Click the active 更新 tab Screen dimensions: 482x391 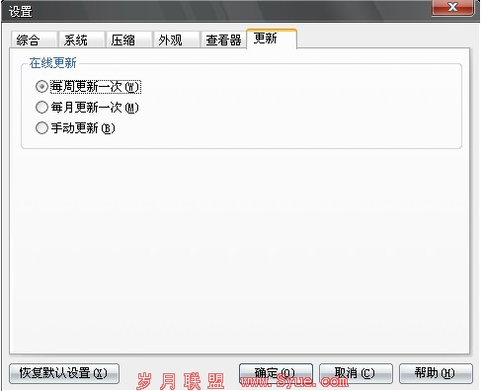tap(272, 39)
